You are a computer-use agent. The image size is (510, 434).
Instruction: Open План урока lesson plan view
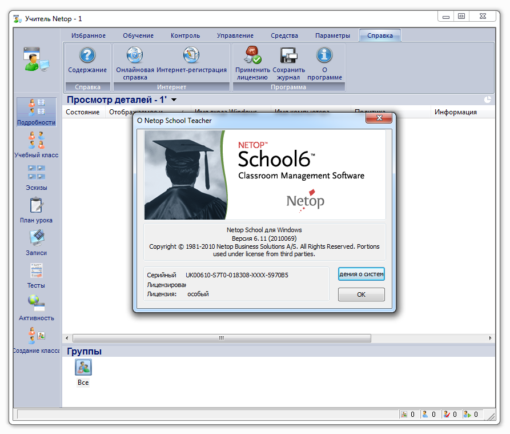click(x=36, y=210)
